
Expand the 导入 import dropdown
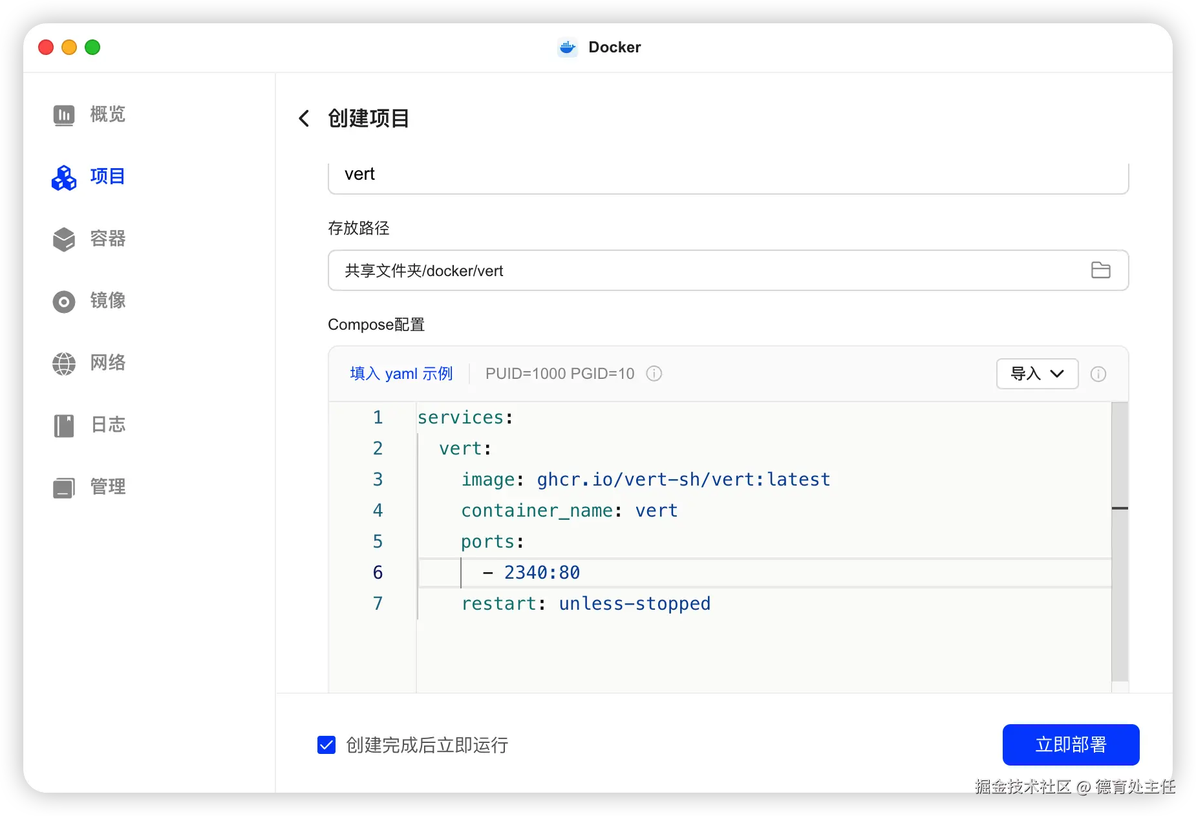click(1037, 374)
